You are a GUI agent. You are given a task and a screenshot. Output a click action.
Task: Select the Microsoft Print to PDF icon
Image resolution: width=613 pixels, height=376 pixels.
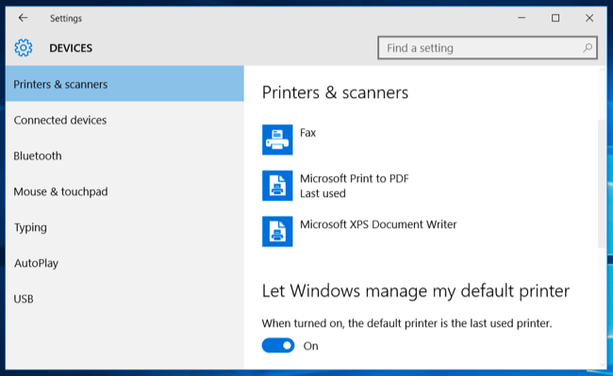[x=277, y=186]
